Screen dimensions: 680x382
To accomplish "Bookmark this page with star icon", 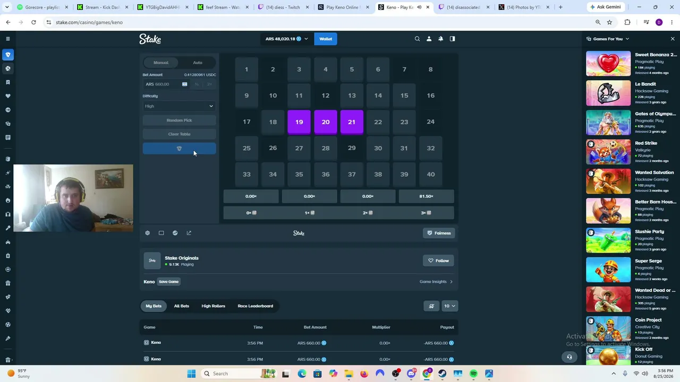I will [609, 22].
